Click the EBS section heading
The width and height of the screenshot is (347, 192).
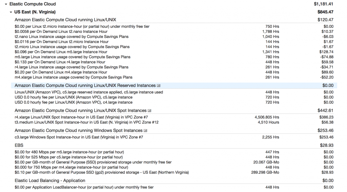coord(19,145)
